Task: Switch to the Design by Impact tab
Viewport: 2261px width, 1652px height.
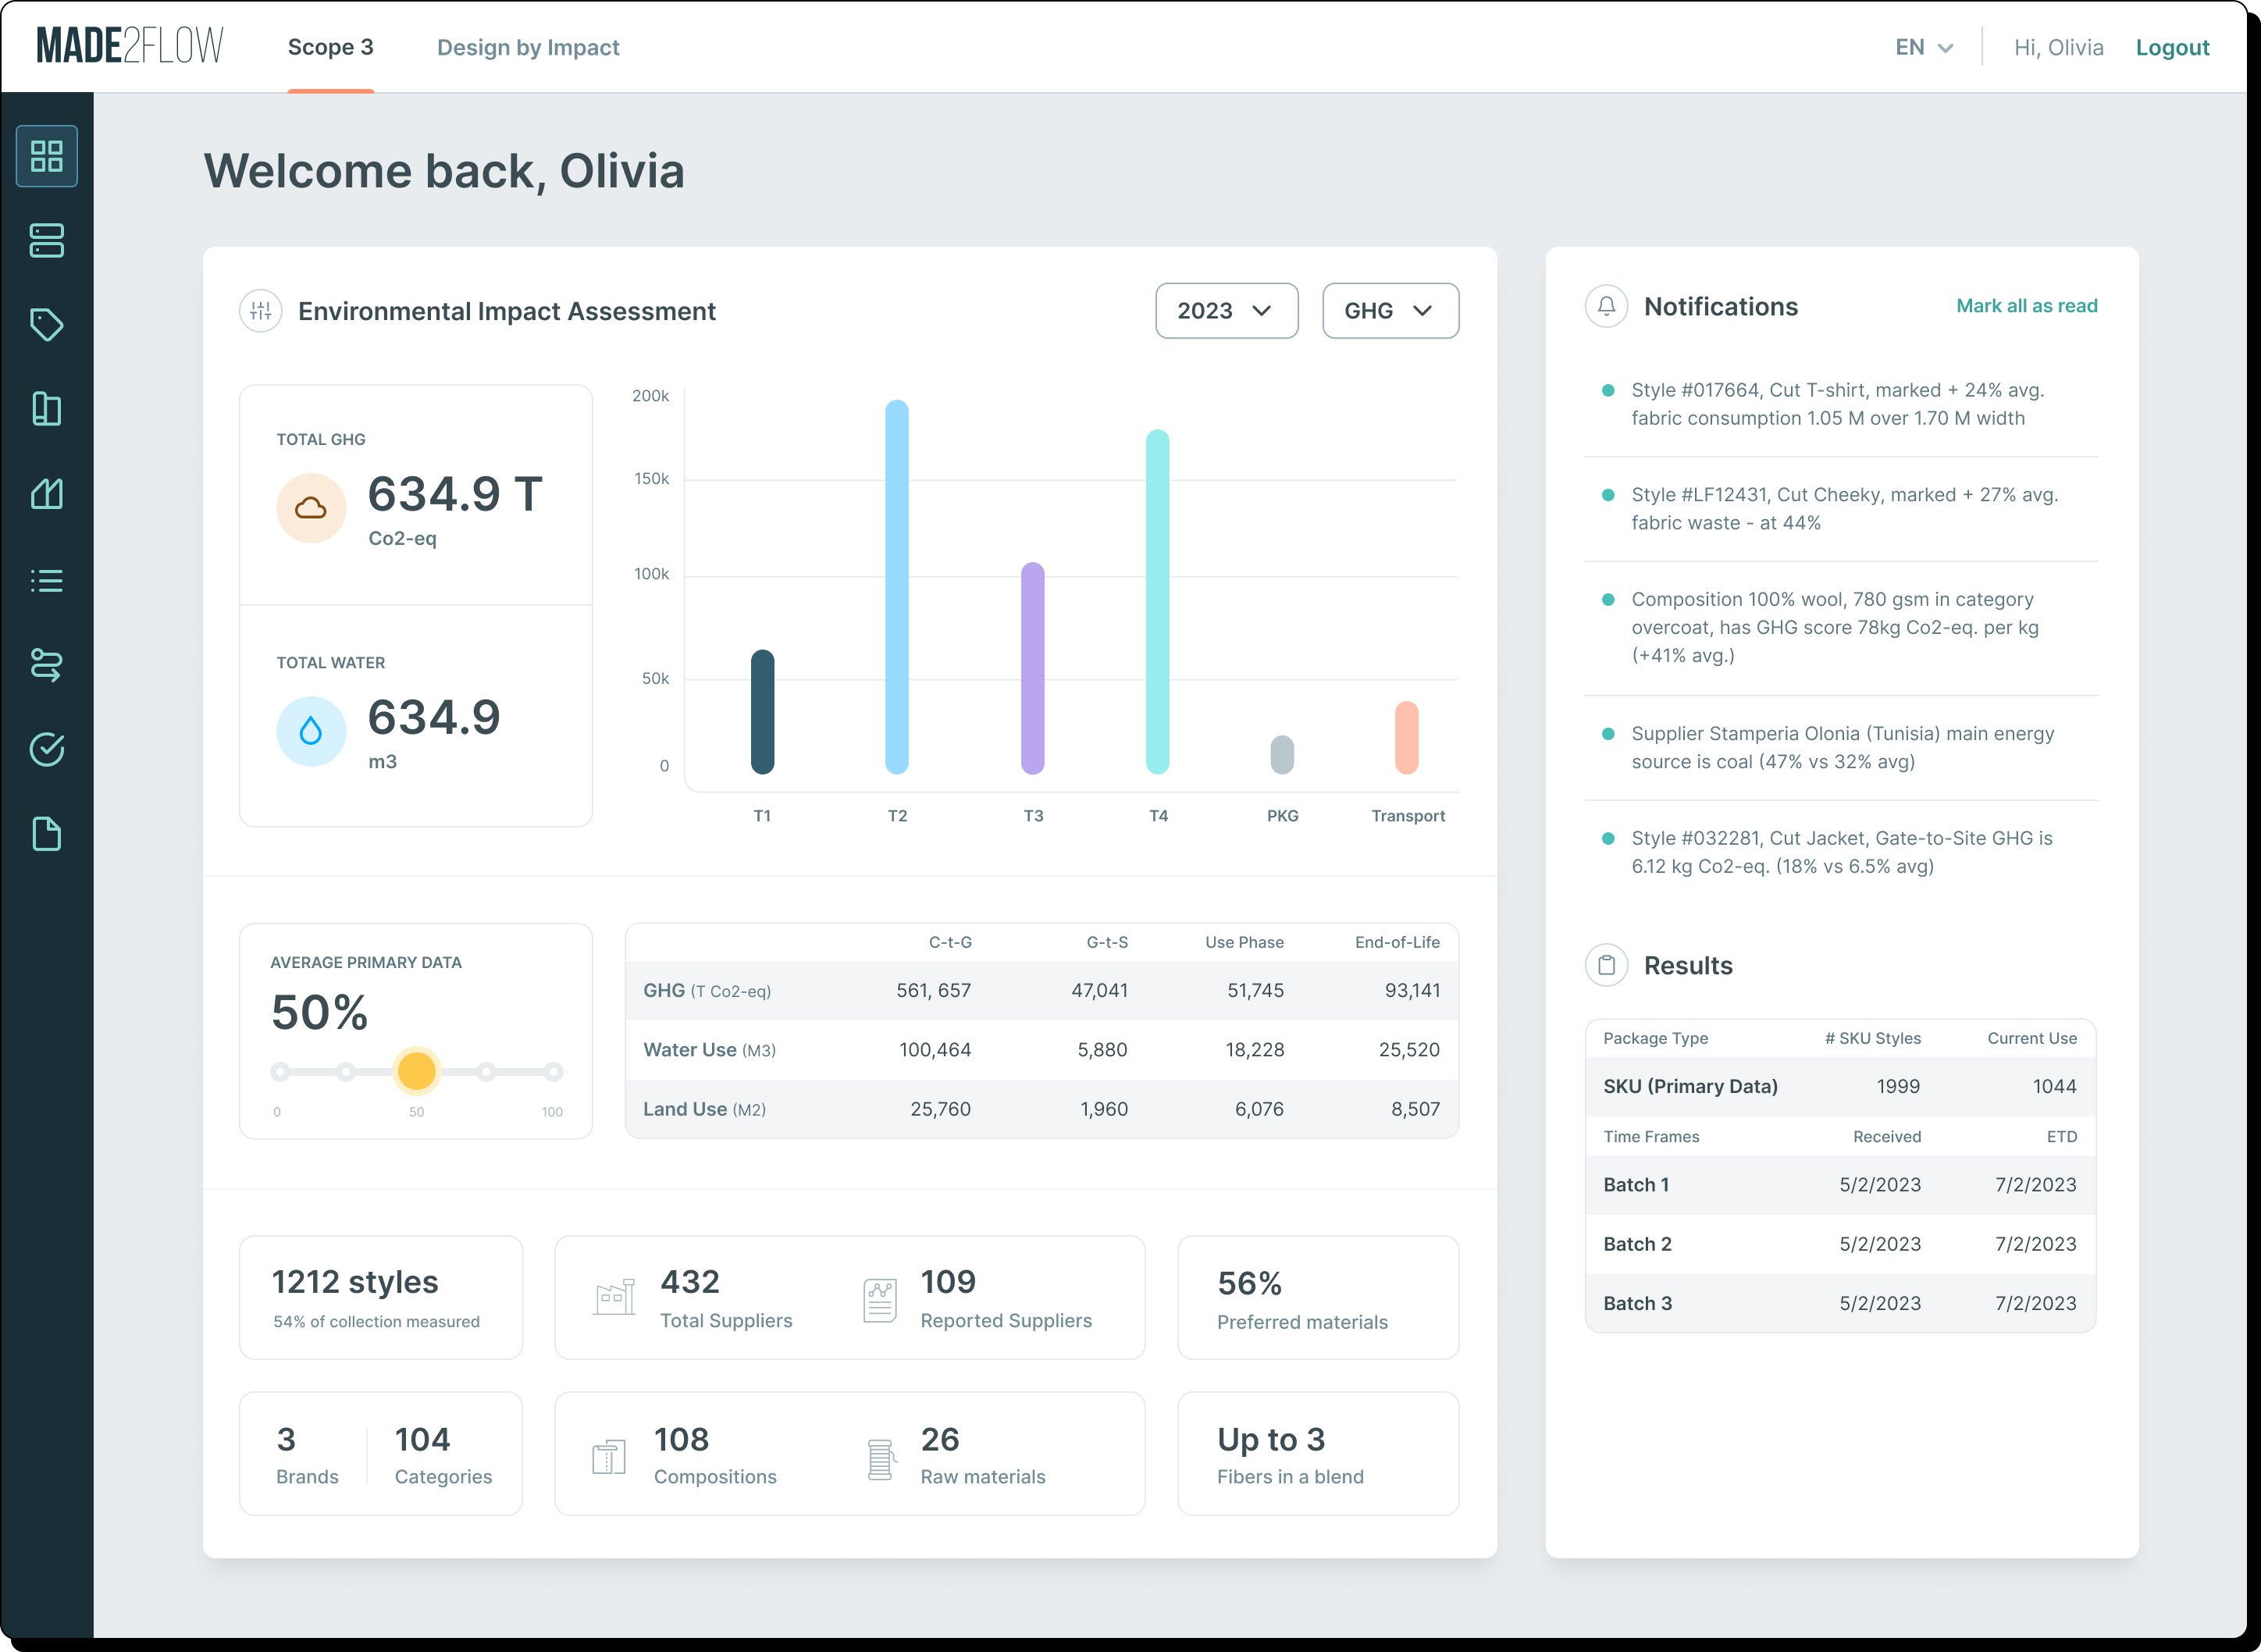Action: 528,48
